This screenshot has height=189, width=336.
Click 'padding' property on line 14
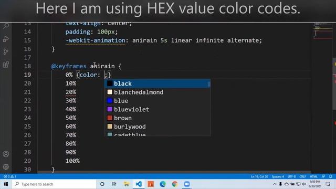point(78,32)
